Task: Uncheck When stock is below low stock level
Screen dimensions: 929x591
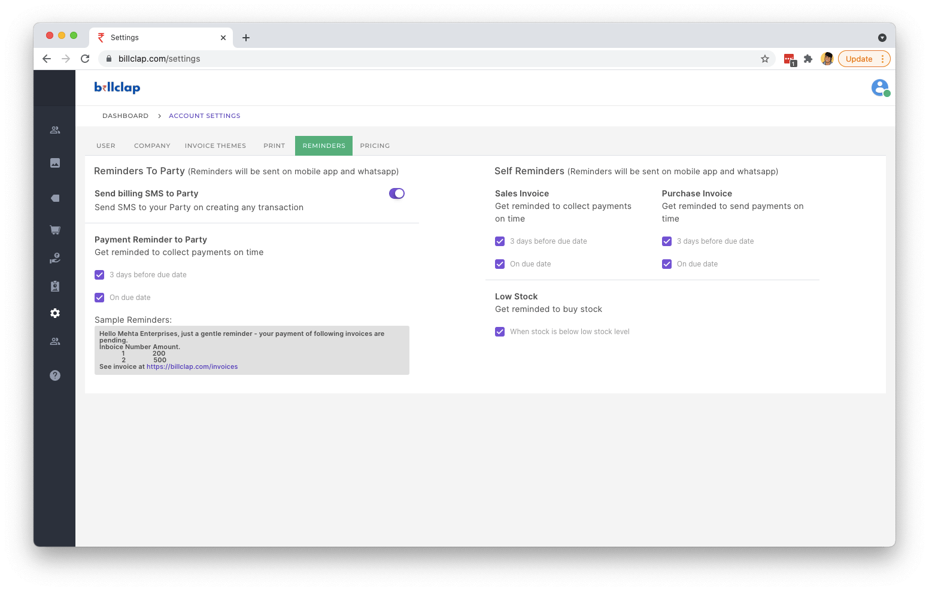Action: pyautogui.click(x=500, y=332)
